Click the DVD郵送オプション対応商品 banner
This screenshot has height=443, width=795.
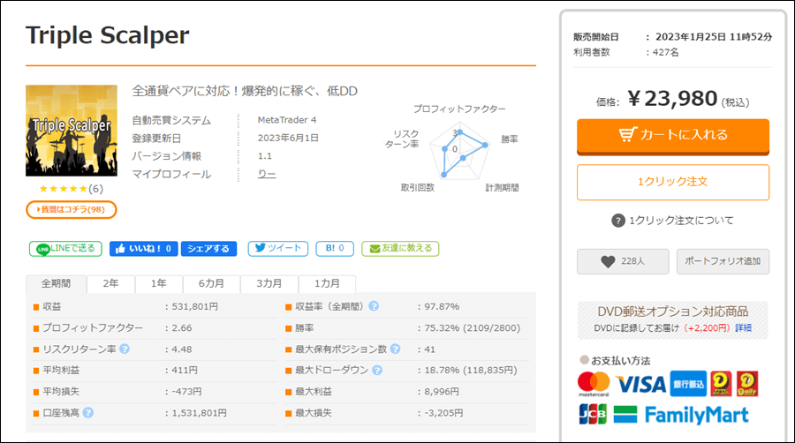click(673, 320)
